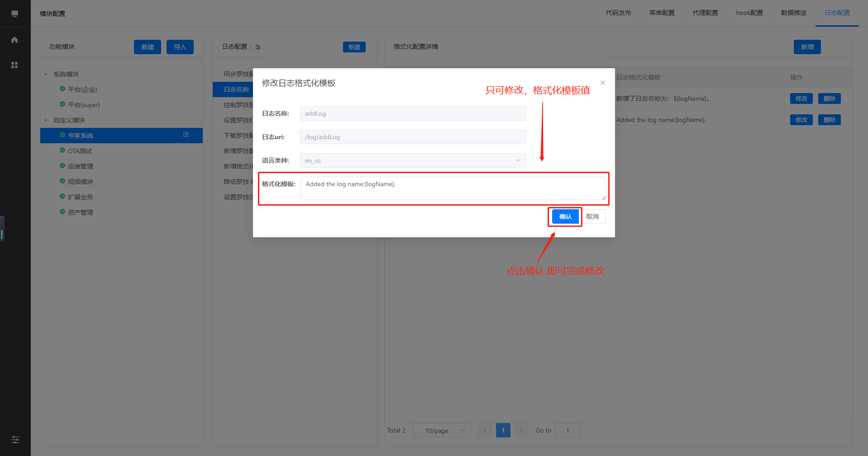The width and height of the screenshot is (868, 456).
Task: Click 修改 in the table's Added the log name row
Action: [x=801, y=120]
